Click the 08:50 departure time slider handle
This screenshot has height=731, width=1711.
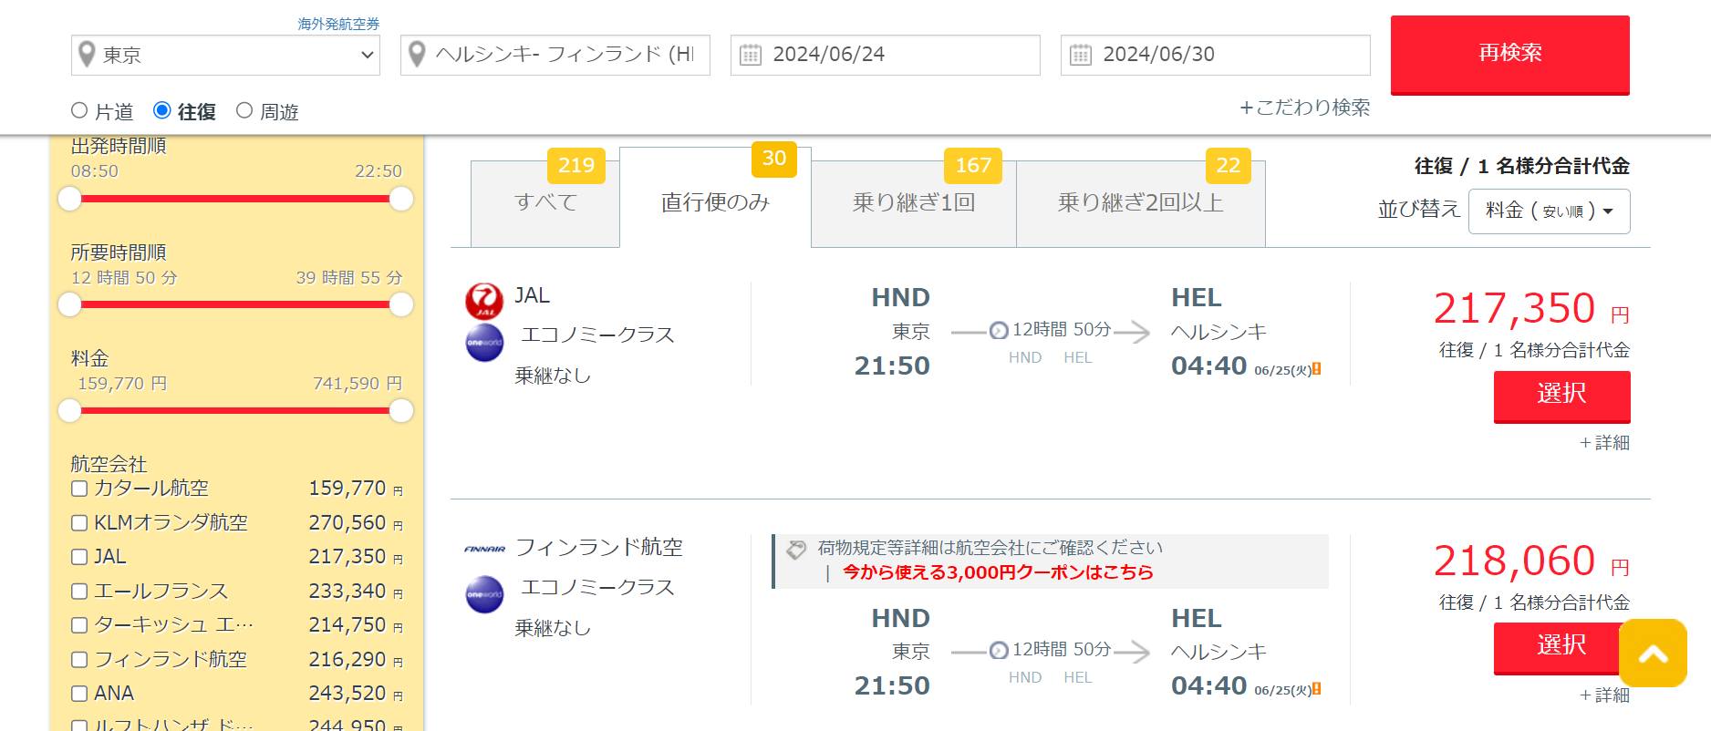point(70,199)
